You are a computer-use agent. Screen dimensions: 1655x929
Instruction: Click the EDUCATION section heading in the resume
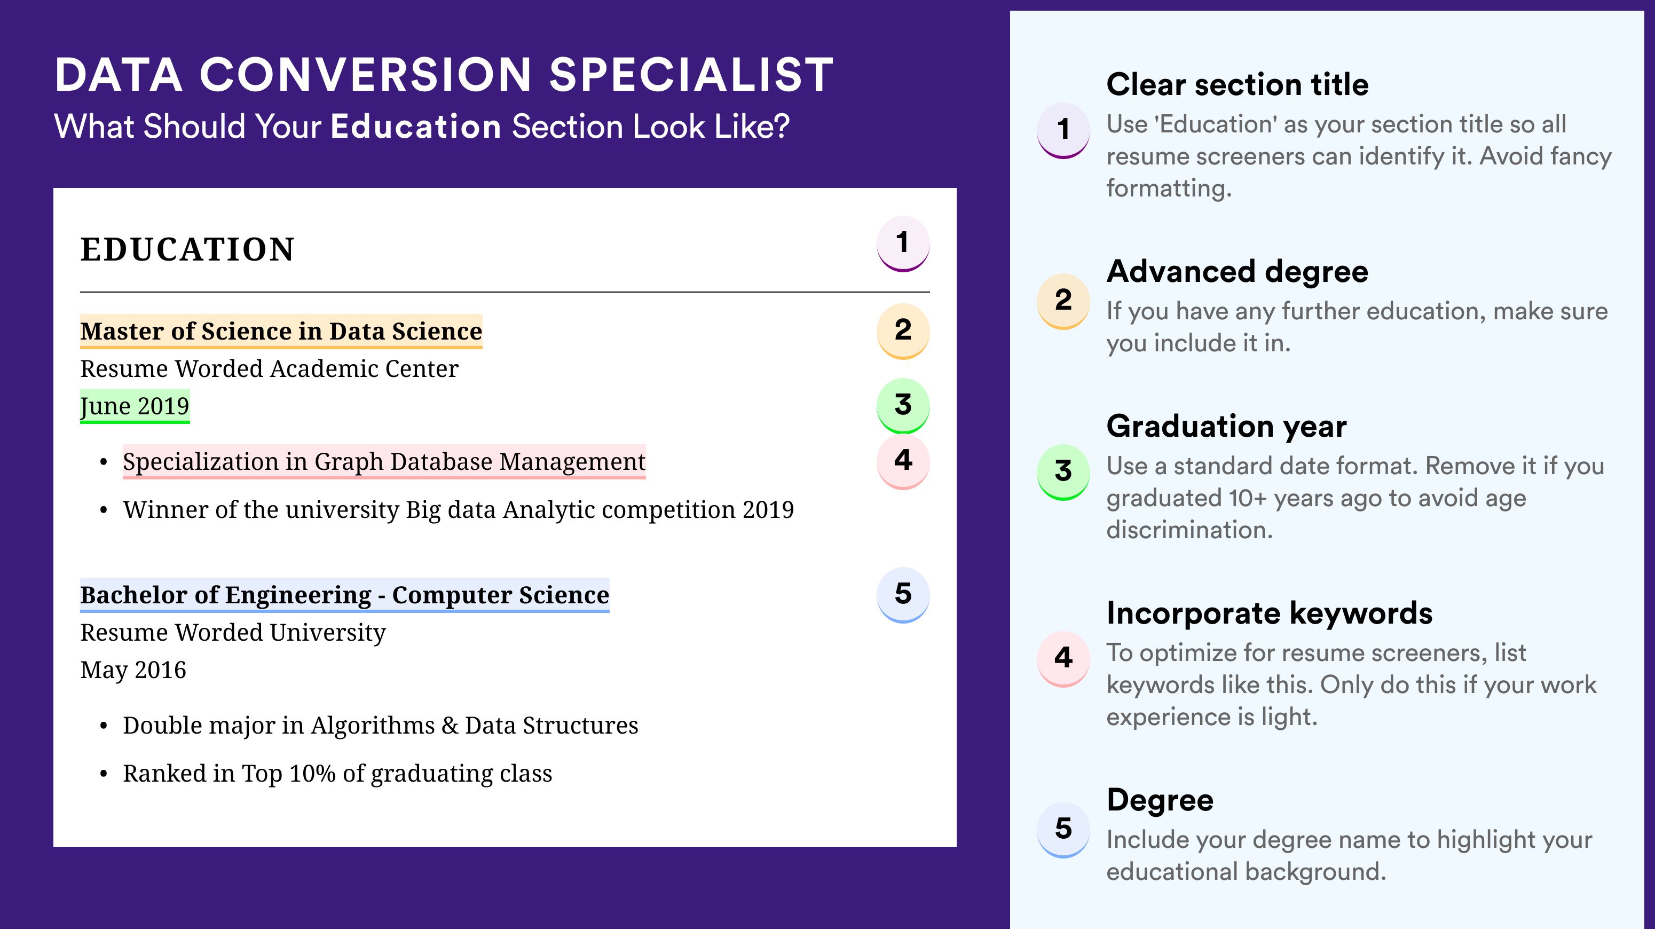(x=187, y=249)
